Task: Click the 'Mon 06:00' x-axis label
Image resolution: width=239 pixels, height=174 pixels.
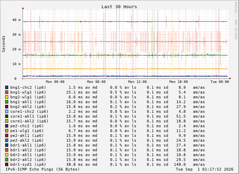Action: (96, 82)
